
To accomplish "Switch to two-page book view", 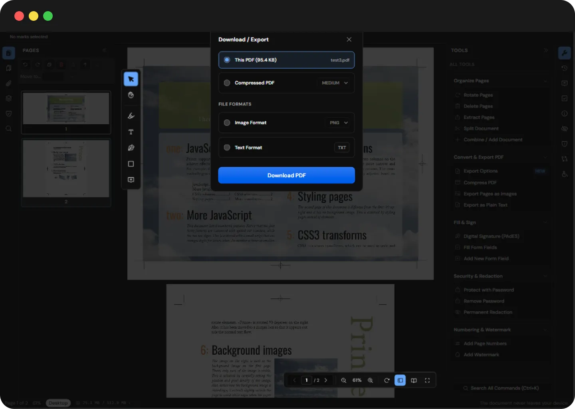I will 414,380.
